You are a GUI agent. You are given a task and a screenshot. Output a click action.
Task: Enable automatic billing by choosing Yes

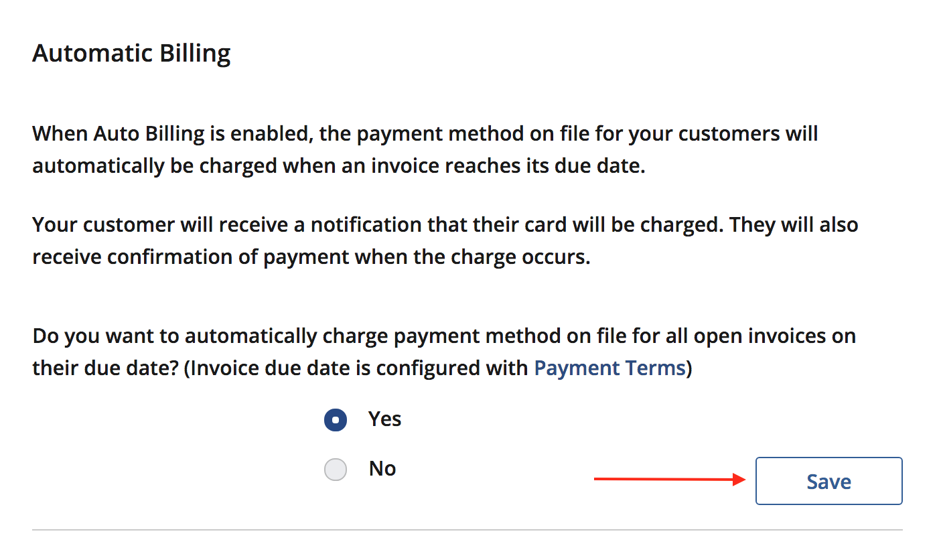(x=336, y=419)
